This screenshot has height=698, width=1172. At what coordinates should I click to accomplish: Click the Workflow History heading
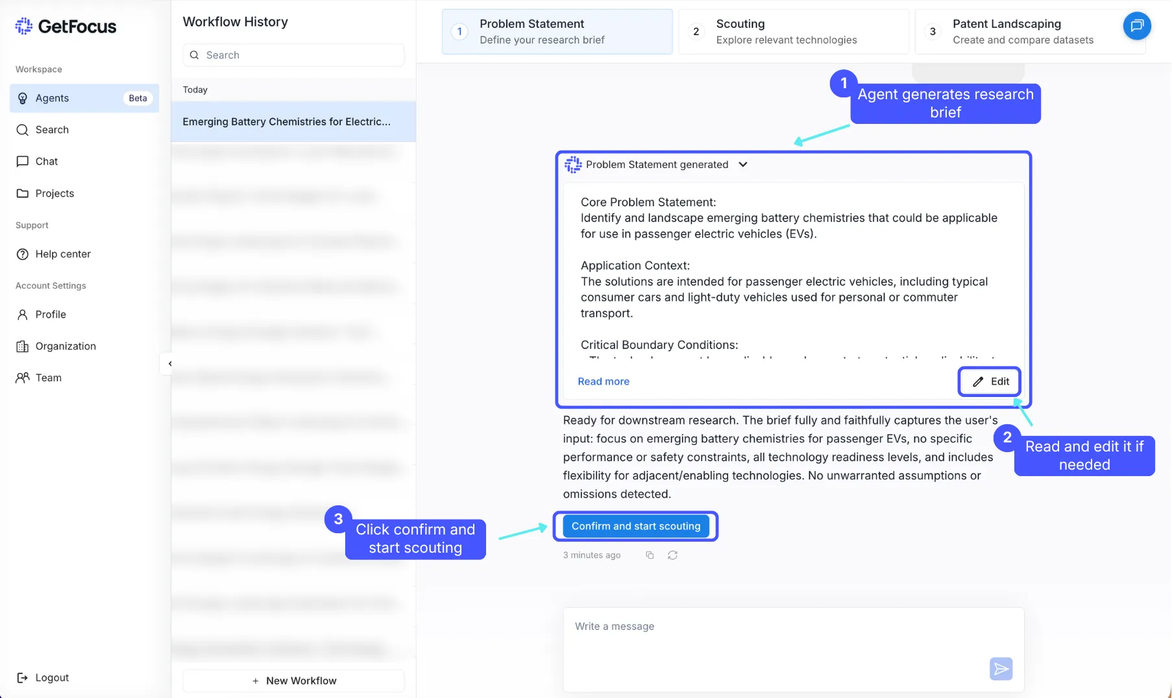pos(236,21)
